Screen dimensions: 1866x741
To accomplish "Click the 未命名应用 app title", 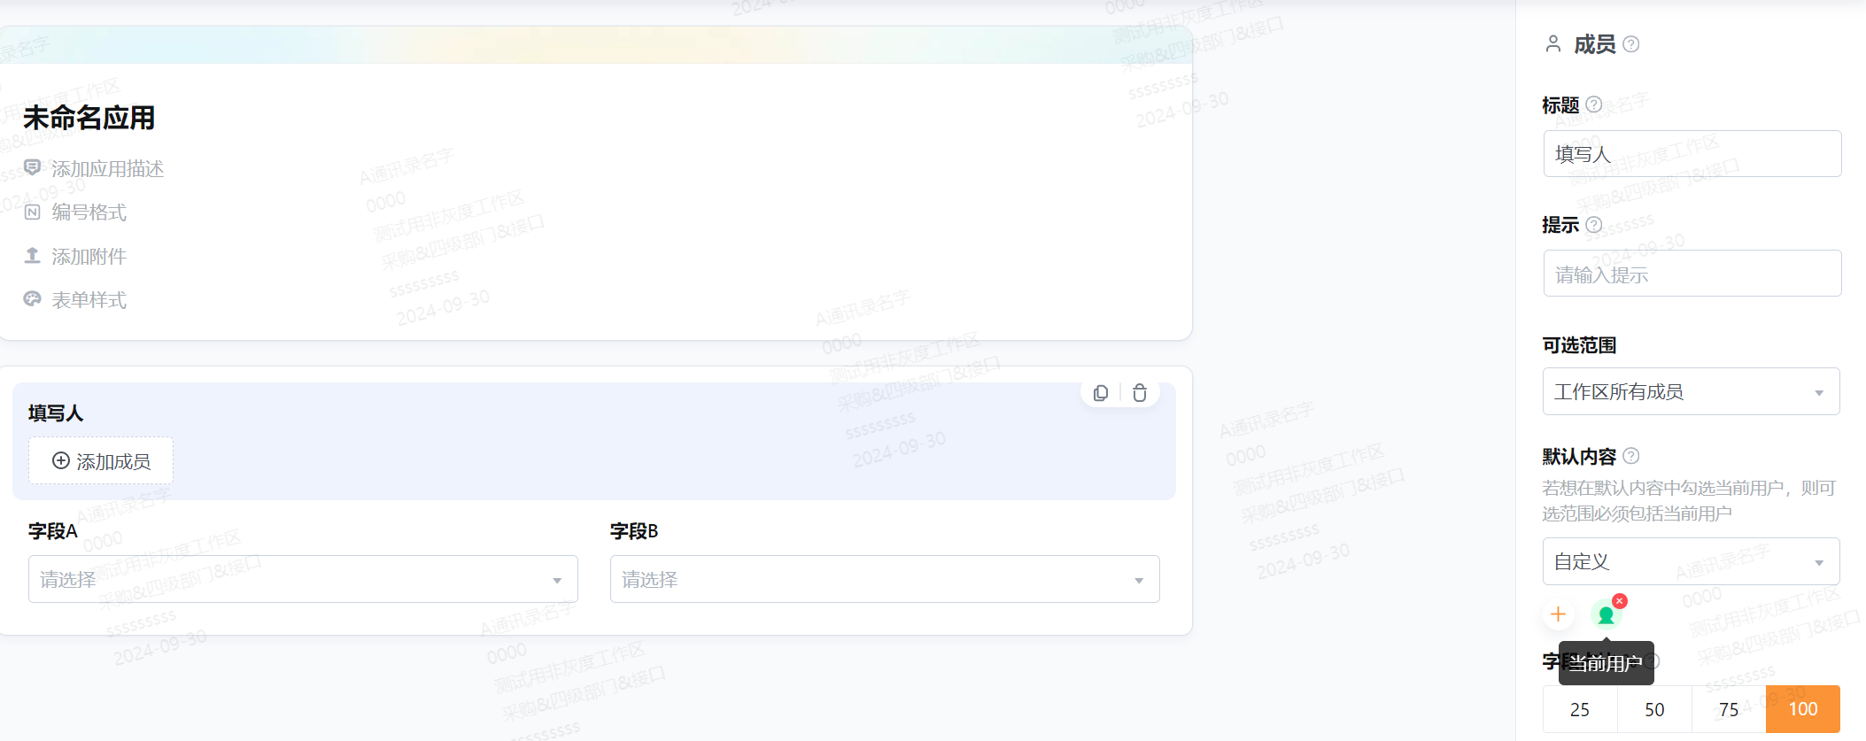I will (89, 118).
